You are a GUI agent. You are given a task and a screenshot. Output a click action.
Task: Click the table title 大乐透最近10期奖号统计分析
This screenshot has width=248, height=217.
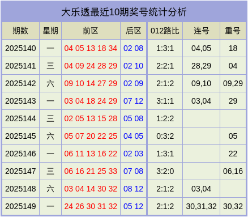(x=124, y=12)
